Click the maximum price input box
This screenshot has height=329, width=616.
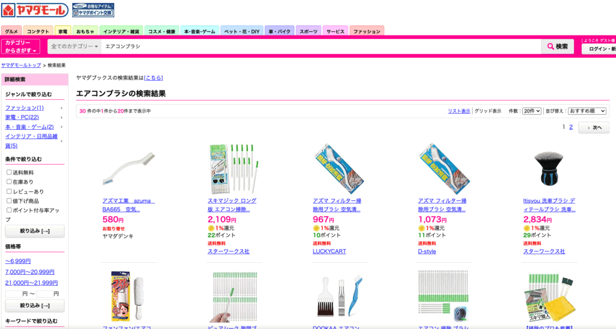(45, 294)
